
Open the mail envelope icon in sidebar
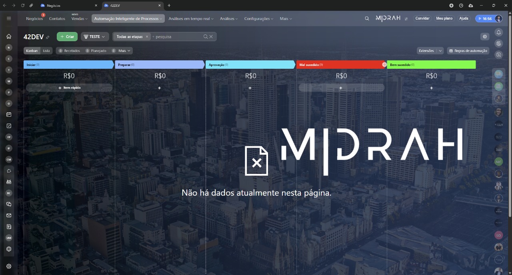9,215
